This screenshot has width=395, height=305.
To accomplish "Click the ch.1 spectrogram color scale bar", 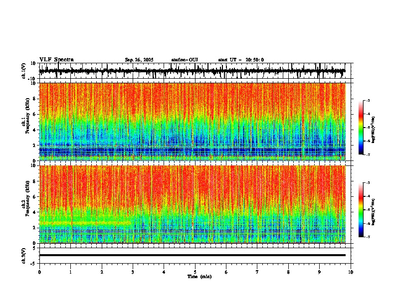I will (361, 128).
